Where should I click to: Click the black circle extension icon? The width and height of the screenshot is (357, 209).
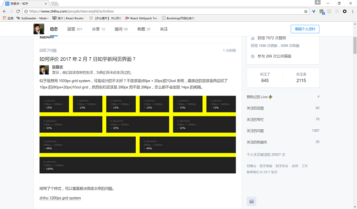point(345,11)
